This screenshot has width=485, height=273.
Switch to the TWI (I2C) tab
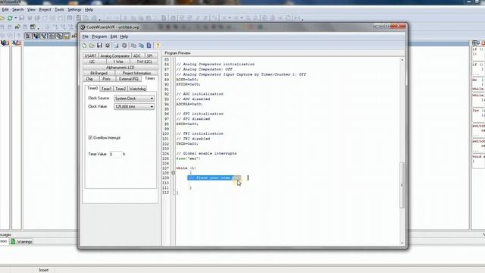[x=144, y=61]
